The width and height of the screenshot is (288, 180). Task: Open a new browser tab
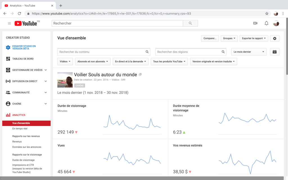(61, 6)
